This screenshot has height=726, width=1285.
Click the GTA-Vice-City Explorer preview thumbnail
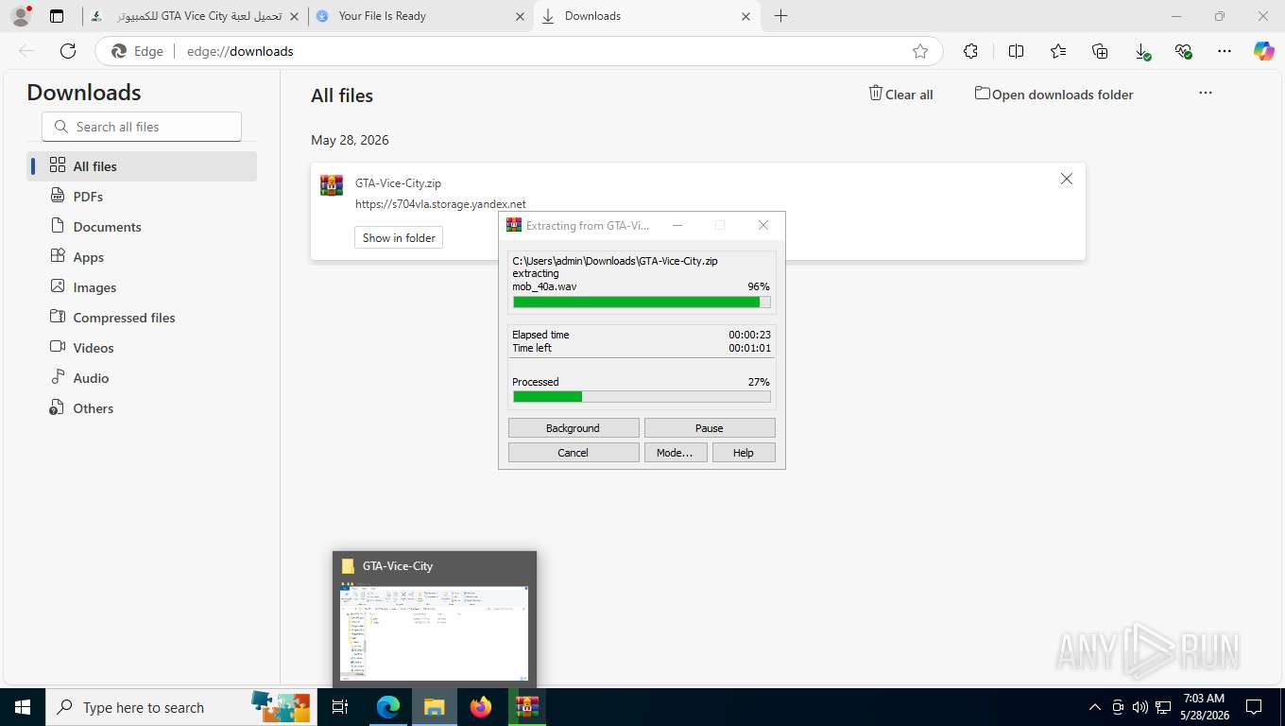(x=435, y=632)
